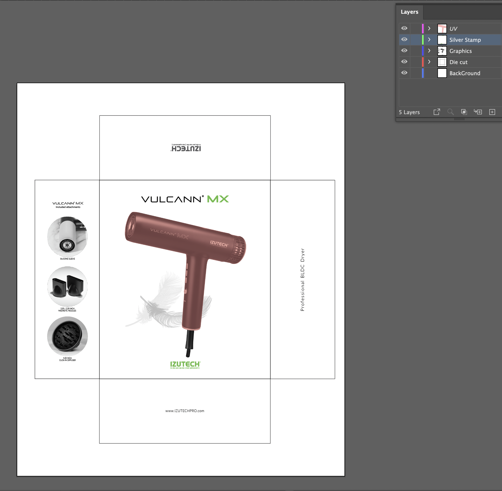Toggle lock column for UV layer

[415, 28]
